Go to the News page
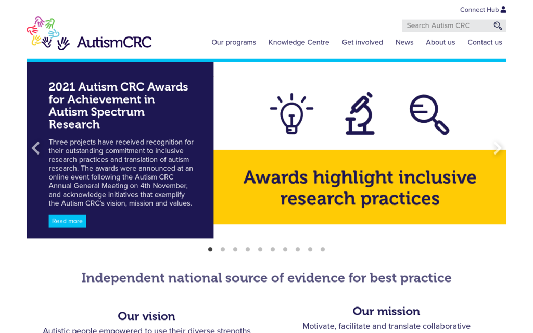 click(x=404, y=42)
